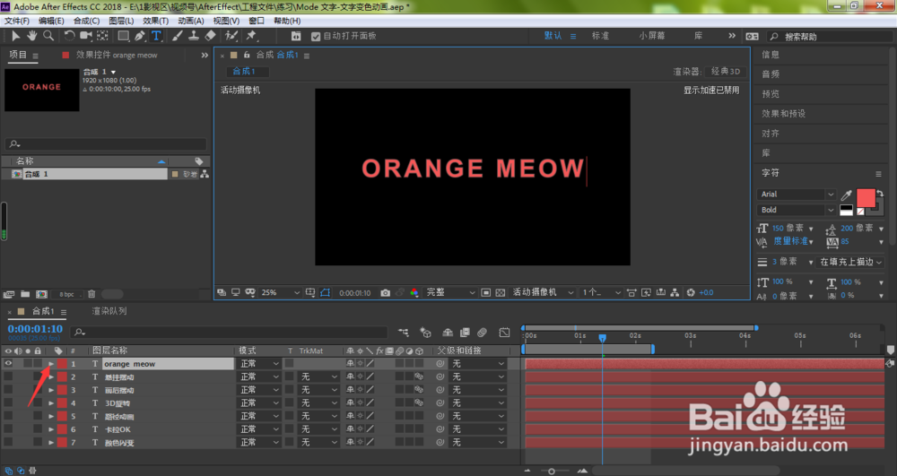Select the Pan Behind anchor point tool
This screenshot has width=897, height=476.
[102, 36]
